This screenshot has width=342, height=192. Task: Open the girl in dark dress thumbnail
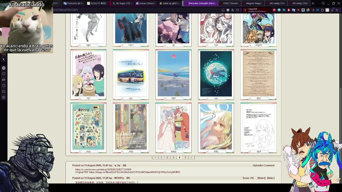[x=131, y=30]
